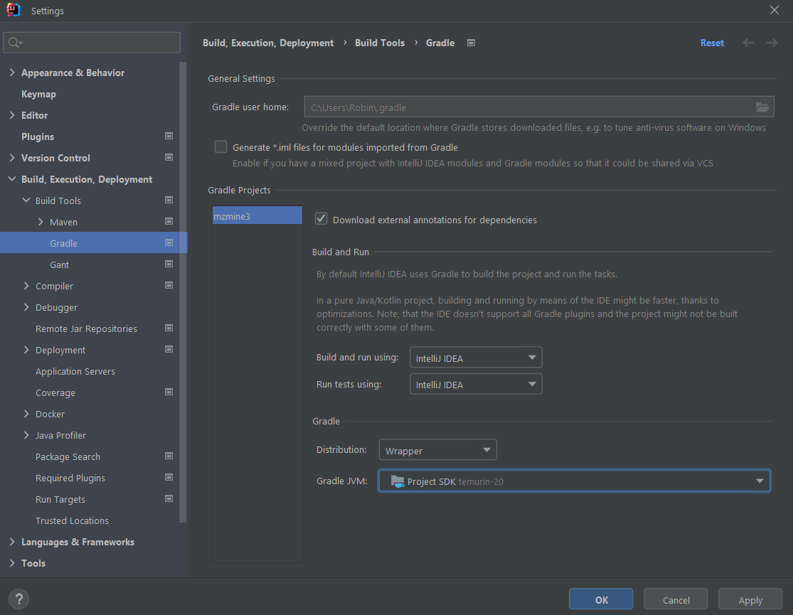Expand the Appearance & Behavior section
Image resolution: width=793 pixels, height=615 pixels.
tap(12, 72)
